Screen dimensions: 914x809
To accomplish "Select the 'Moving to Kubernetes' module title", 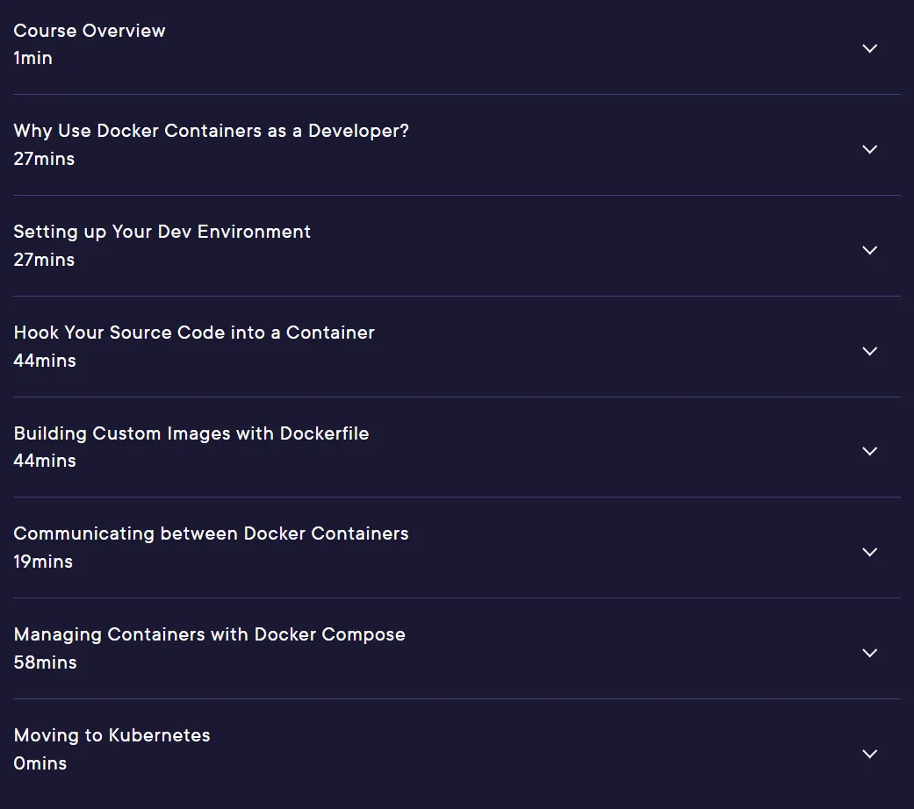I will [112, 735].
